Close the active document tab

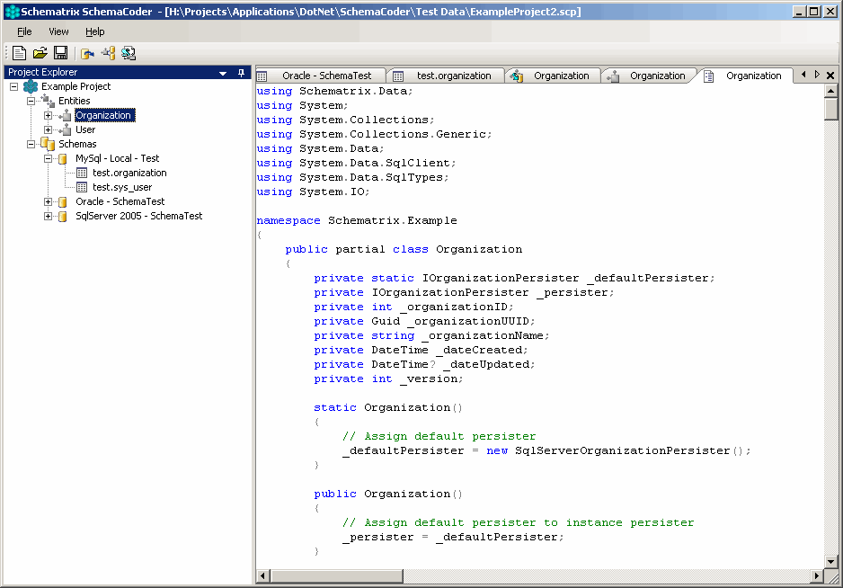point(830,76)
